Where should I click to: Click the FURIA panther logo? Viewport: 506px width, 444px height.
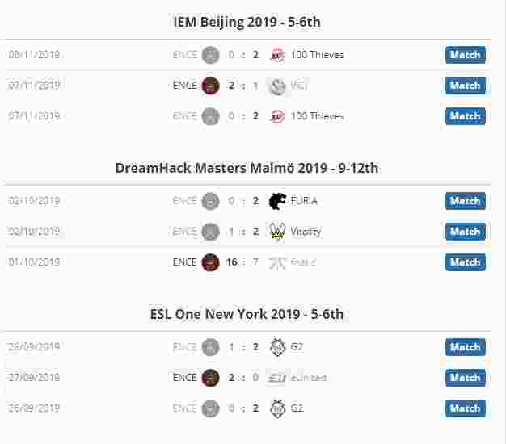[277, 201]
